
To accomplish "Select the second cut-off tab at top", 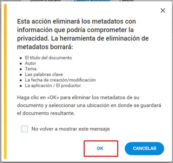I will pos(45,1).
